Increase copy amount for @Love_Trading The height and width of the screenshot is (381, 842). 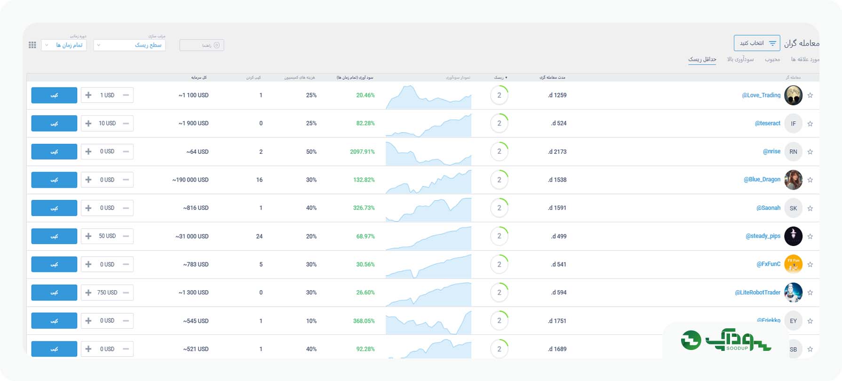point(88,95)
